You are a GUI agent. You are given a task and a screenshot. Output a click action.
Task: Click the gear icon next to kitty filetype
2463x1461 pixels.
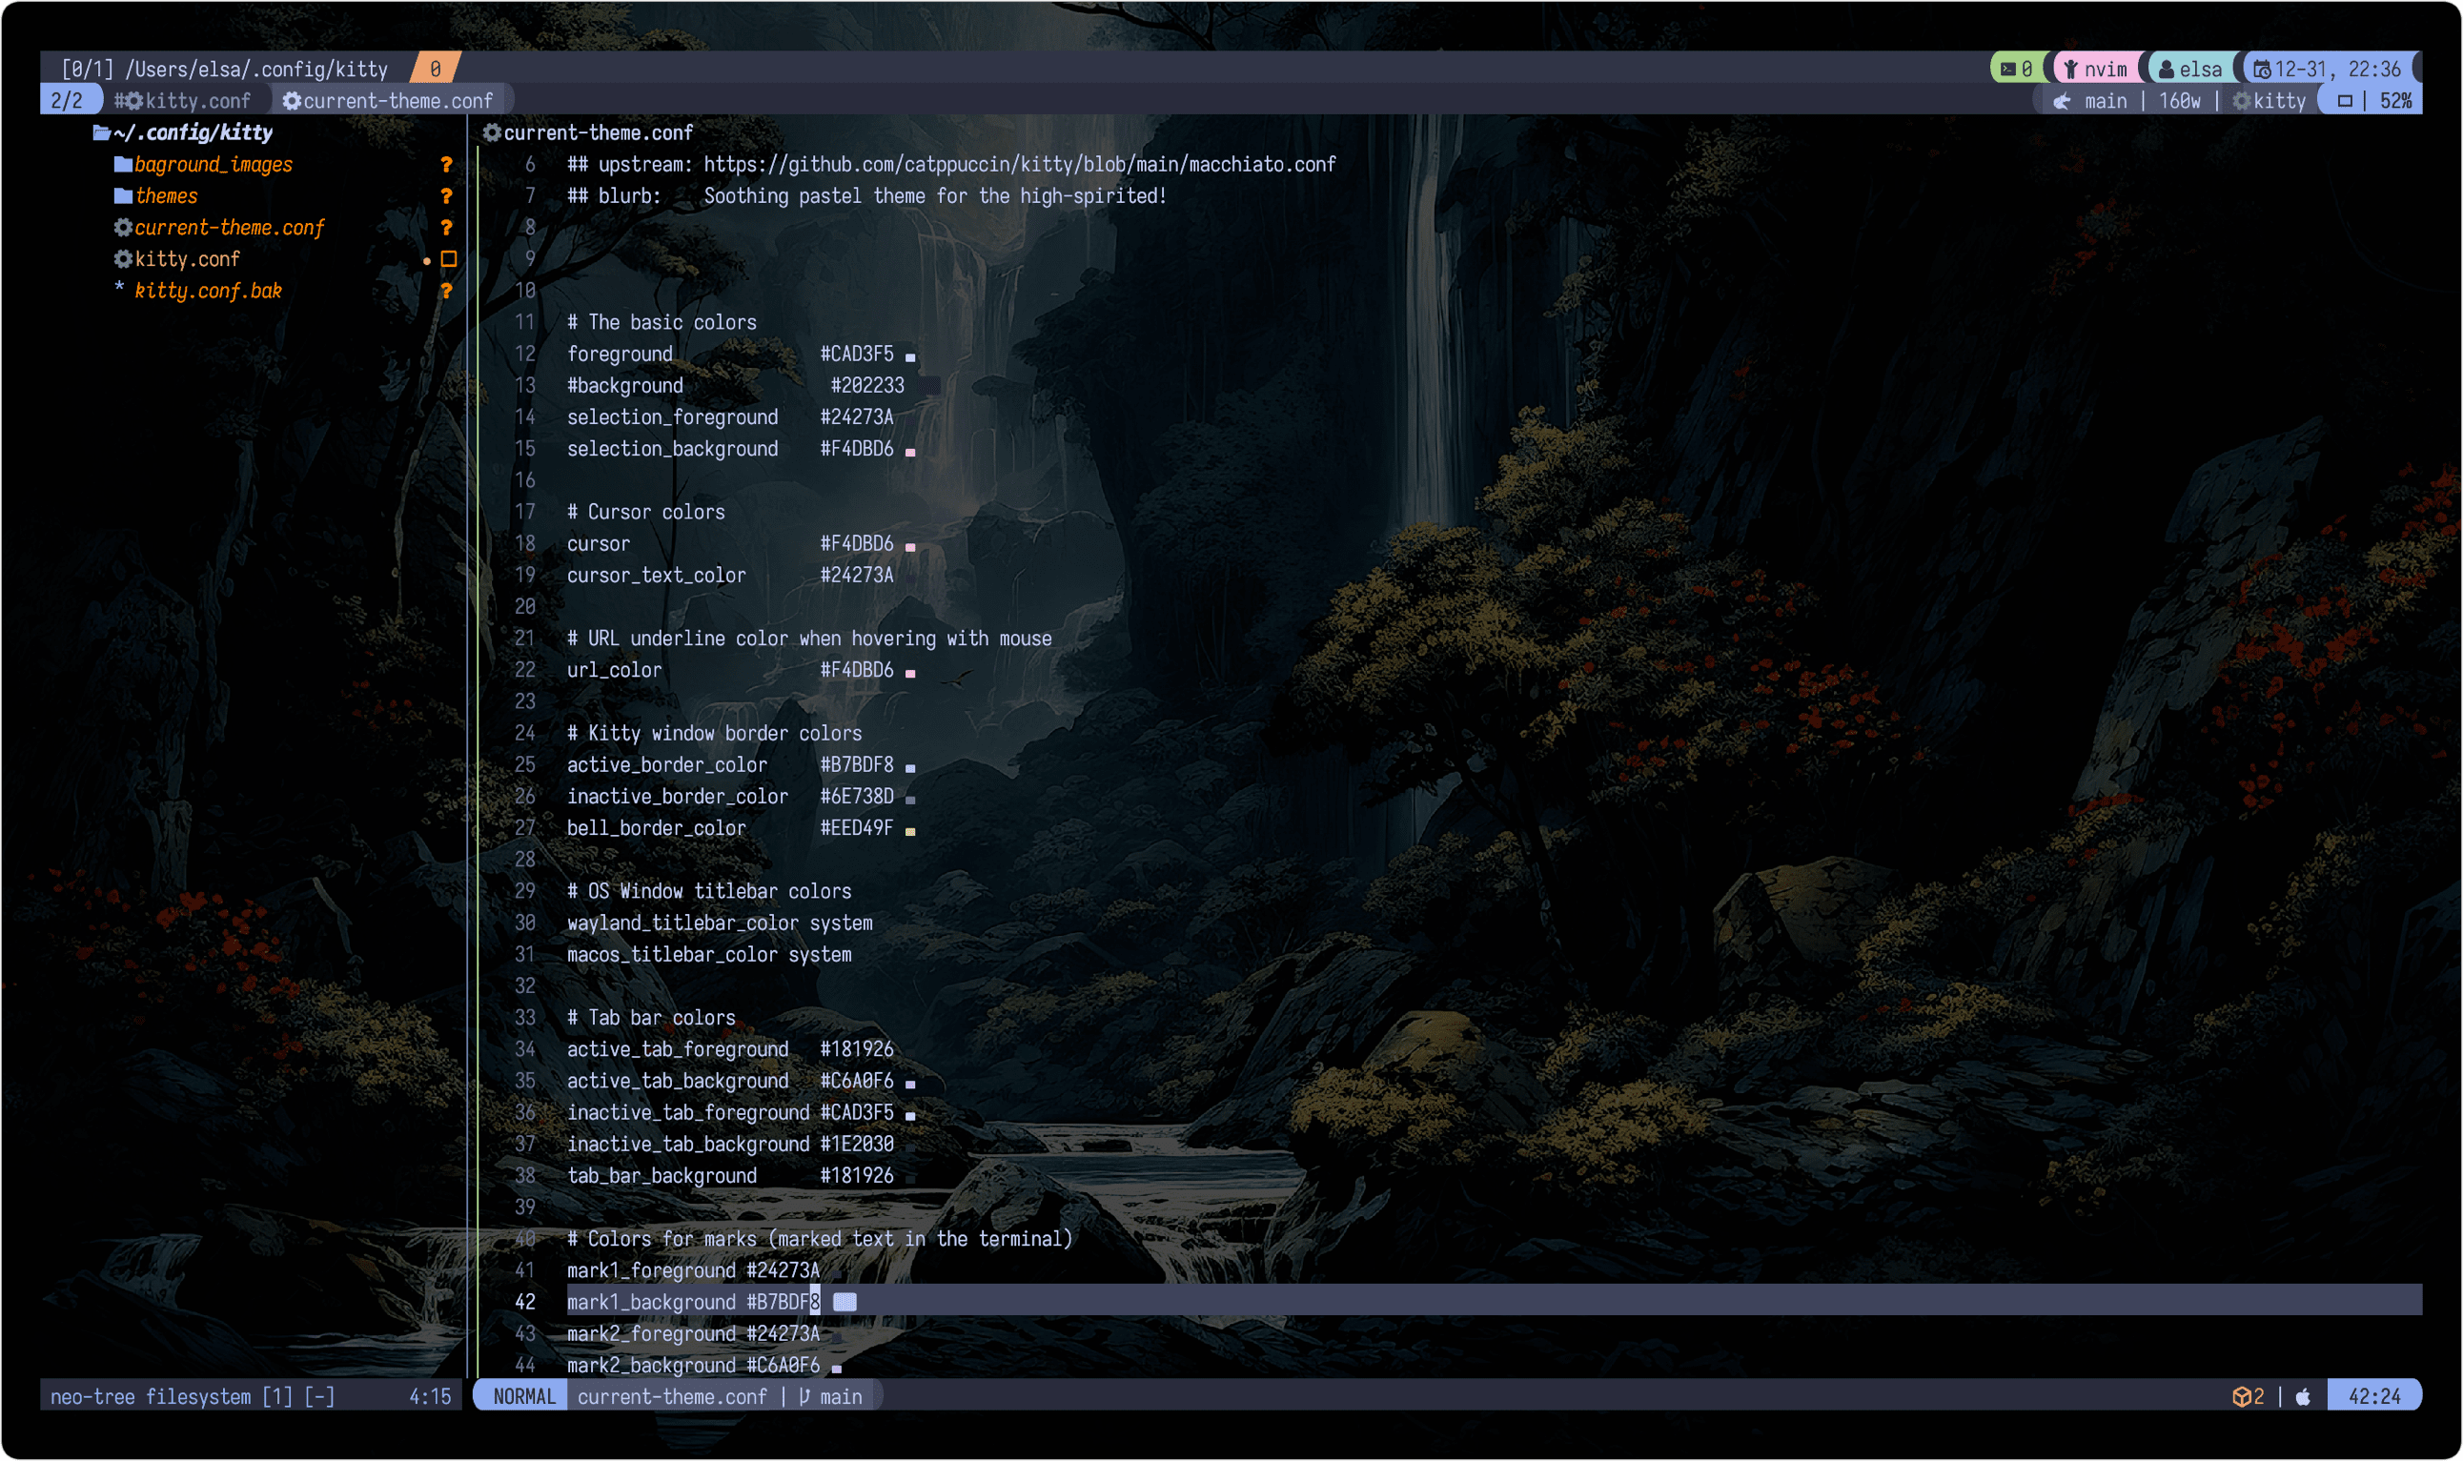[2242, 100]
